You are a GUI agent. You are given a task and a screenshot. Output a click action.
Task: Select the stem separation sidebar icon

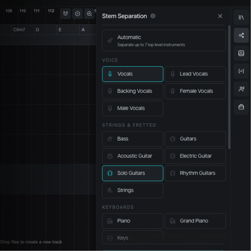click(x=241, y=35)
